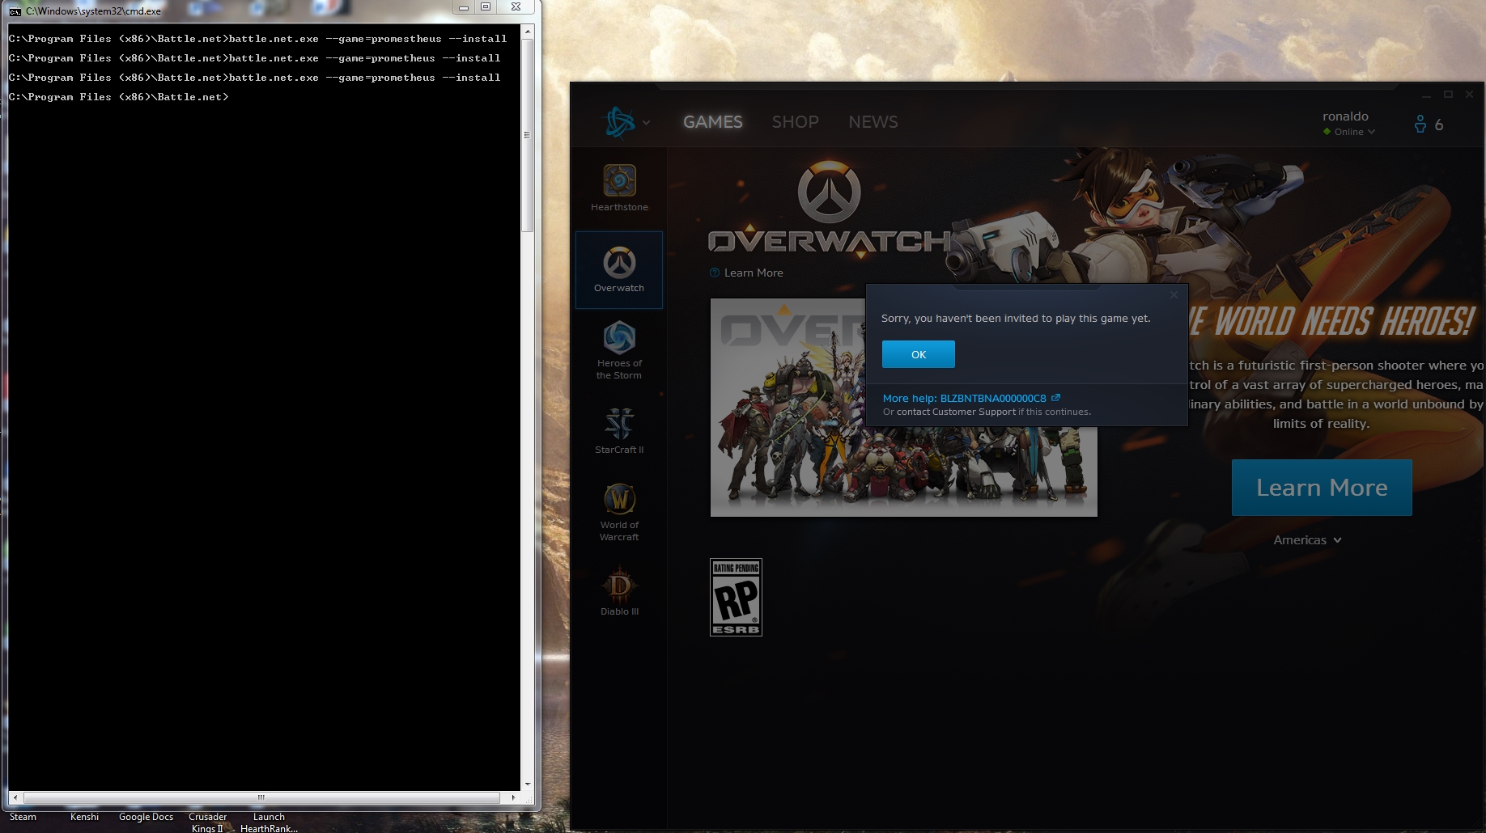Open the Americas region dropdown
Viewport: 1486px width, 833px height.
pyautogui.click(x=1307, y=540)
